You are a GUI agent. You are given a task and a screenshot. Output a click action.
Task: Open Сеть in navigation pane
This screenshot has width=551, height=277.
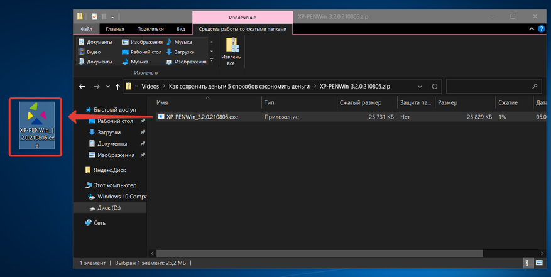point(95,223)
